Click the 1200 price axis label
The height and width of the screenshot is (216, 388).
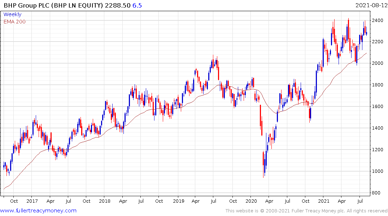[x=378, y=150]
